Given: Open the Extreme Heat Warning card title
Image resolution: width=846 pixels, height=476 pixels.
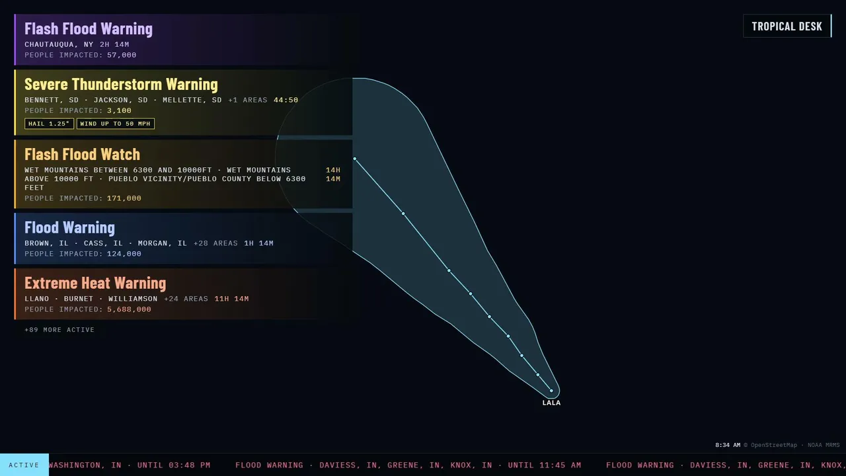Looking at the screenshot, I should tap(95, 283).
